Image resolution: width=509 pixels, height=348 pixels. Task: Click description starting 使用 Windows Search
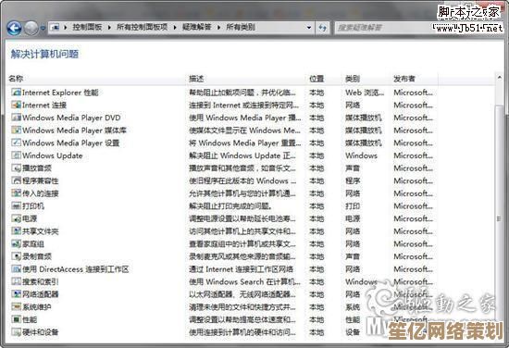point(244,281)
